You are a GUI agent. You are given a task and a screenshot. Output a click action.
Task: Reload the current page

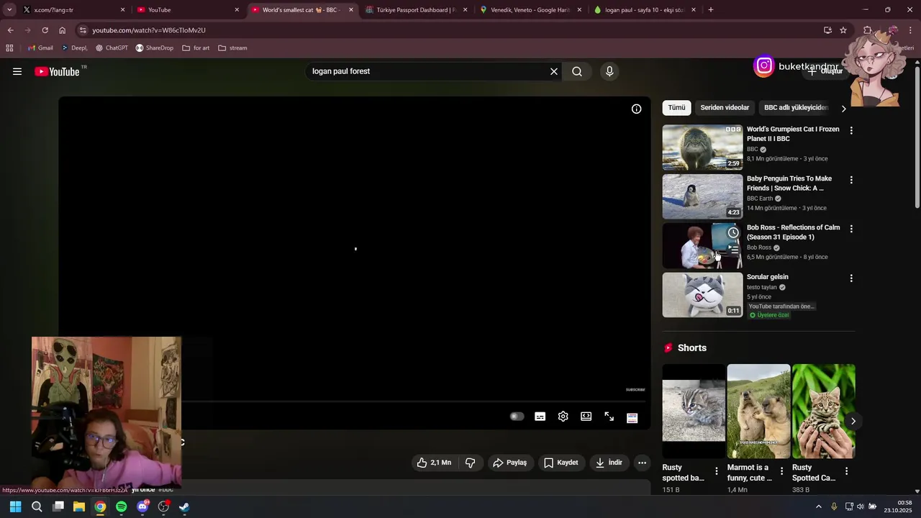[45, 30]
